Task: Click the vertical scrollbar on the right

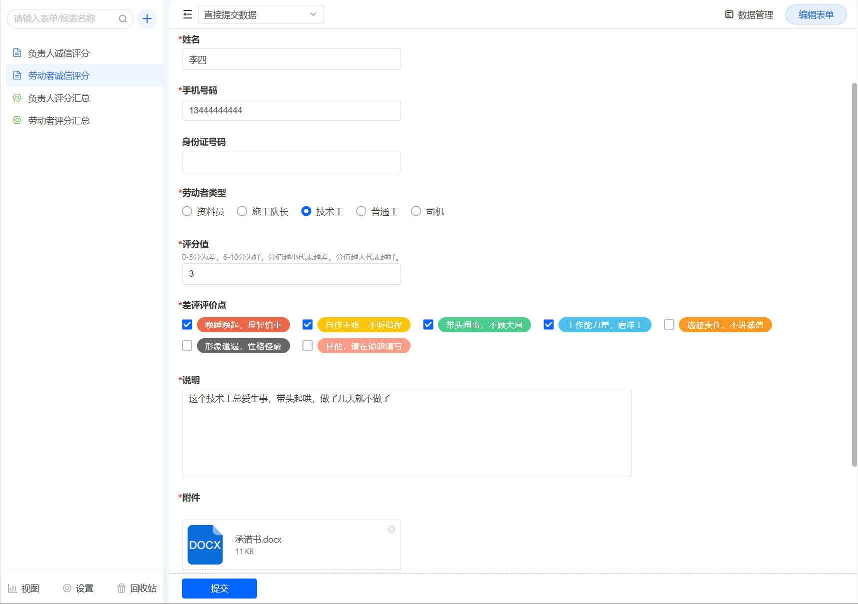Action: (x=854, y=275)
